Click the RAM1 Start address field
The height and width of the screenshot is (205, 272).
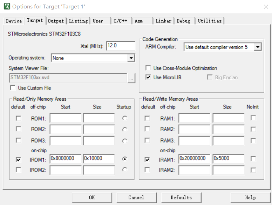[194, 118]
